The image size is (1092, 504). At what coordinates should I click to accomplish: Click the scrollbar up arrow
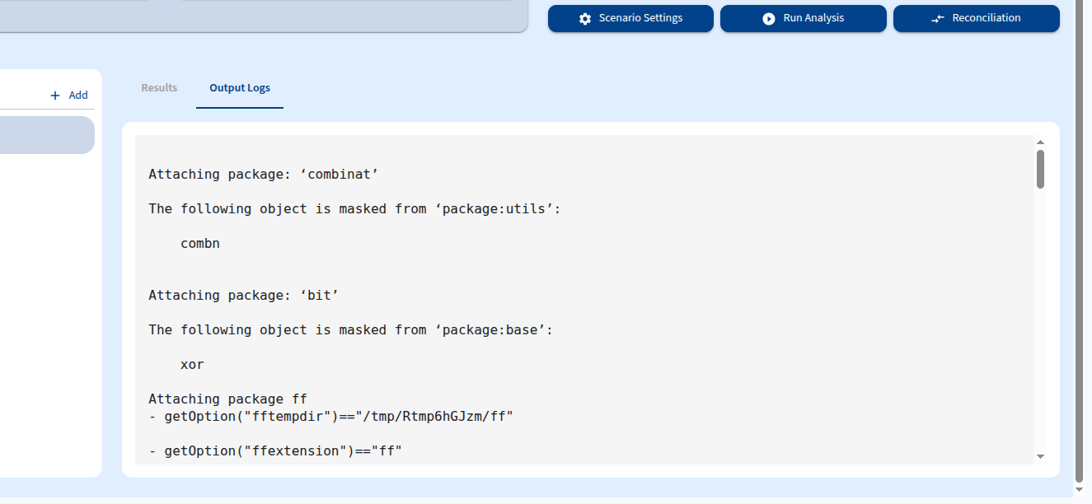click(1040, 140)
